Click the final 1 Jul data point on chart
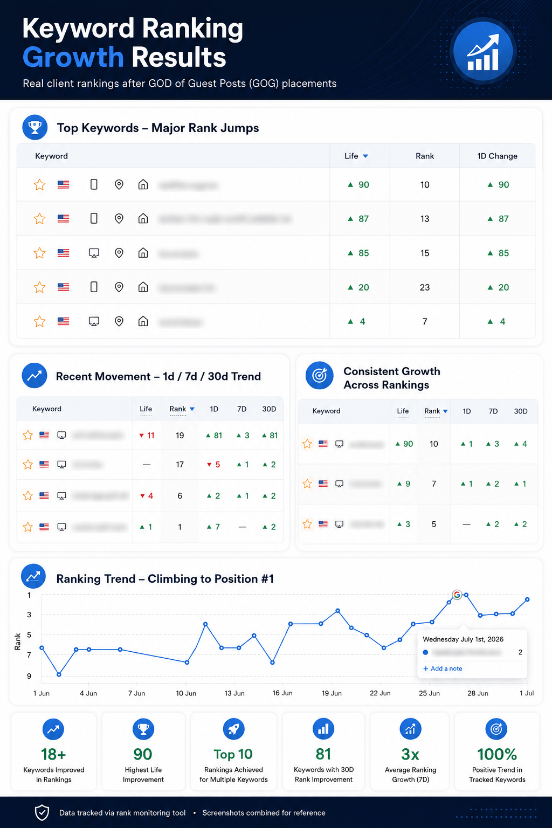Viewport: 552px width, 828px height. (x=527, y=599)
